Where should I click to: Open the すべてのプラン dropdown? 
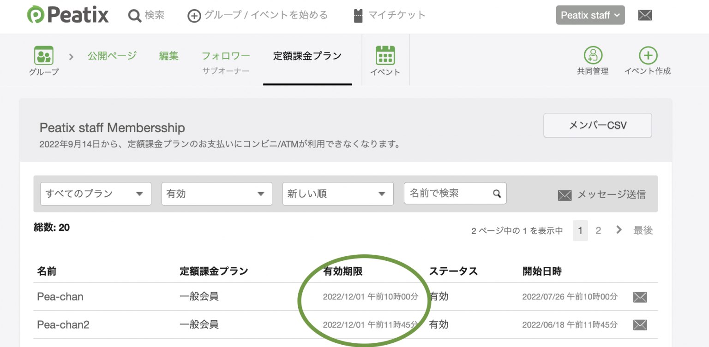(96, 194)
